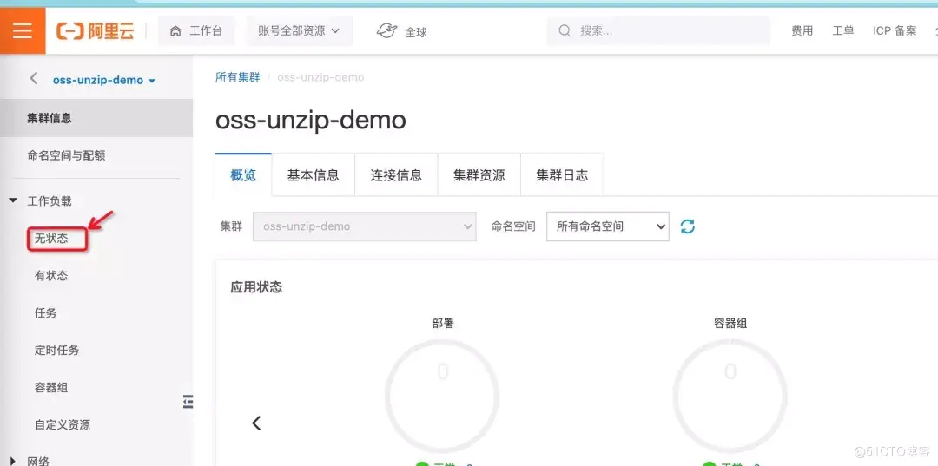Click the 部署 status gauge

tap(442, 396)
